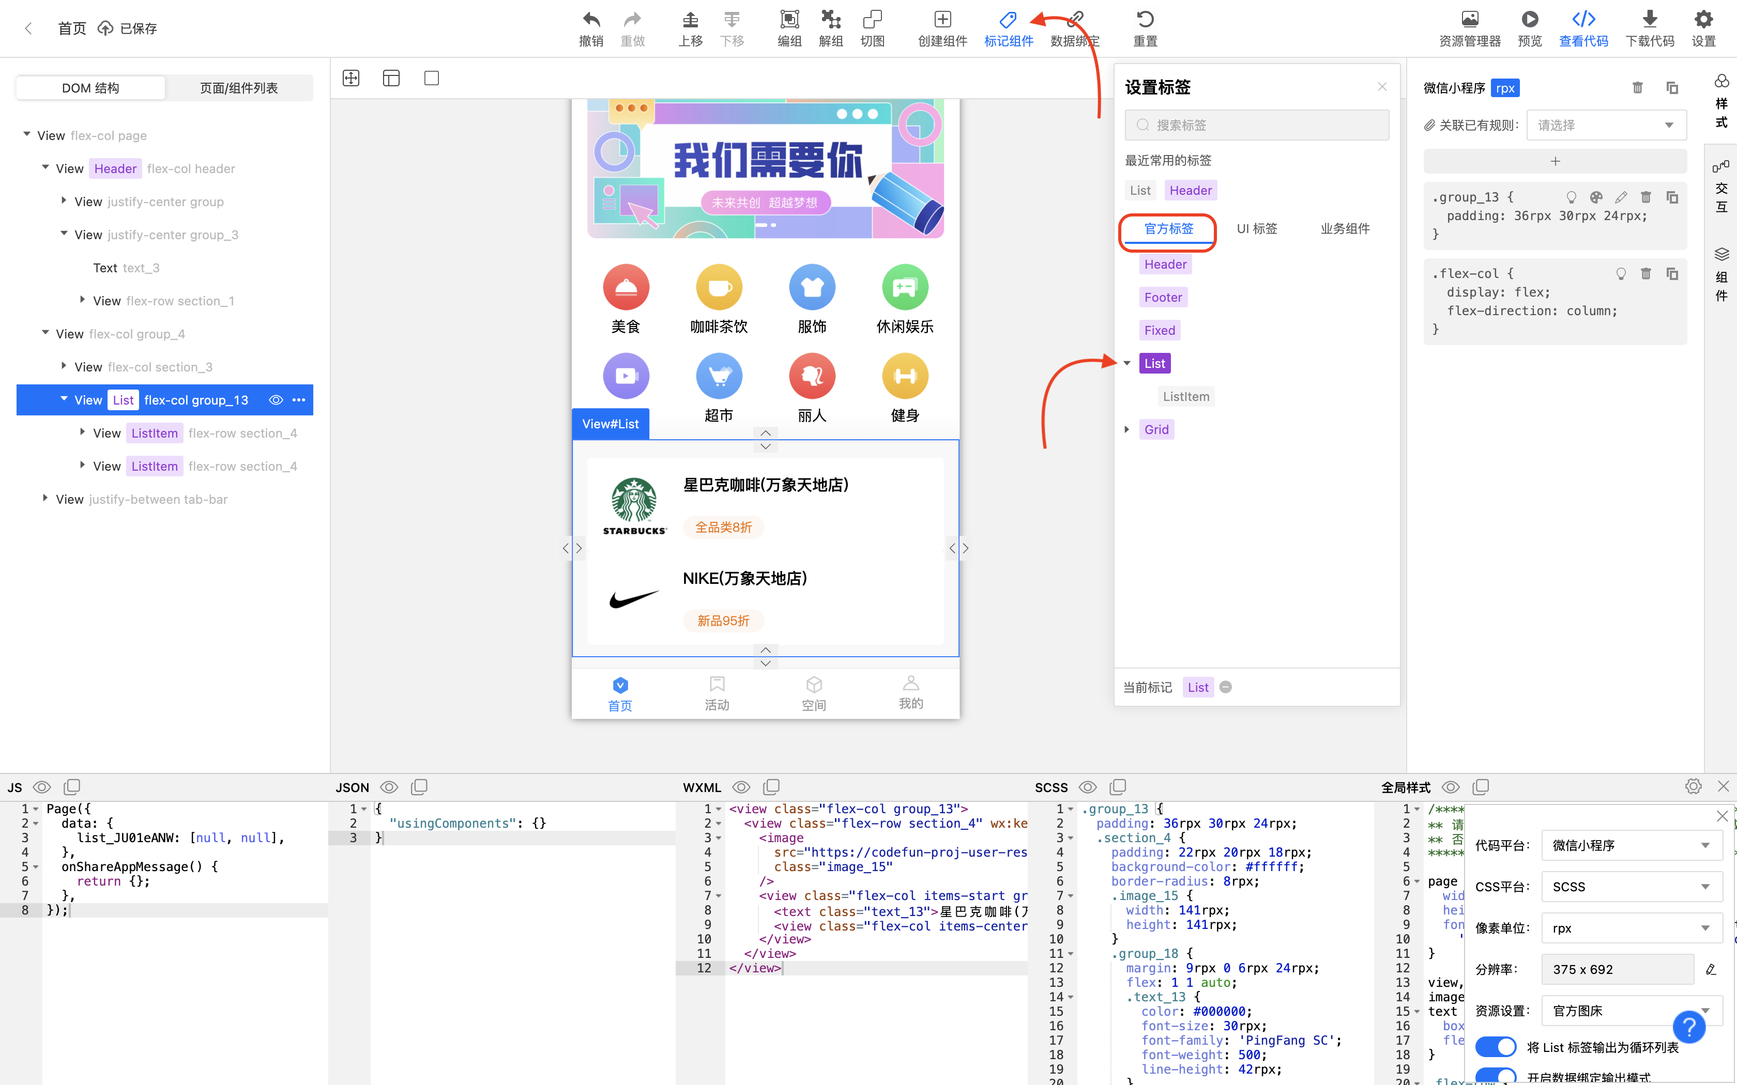
Task: Click the data binding (数据绑定) icon
Action: (1074, 28)
